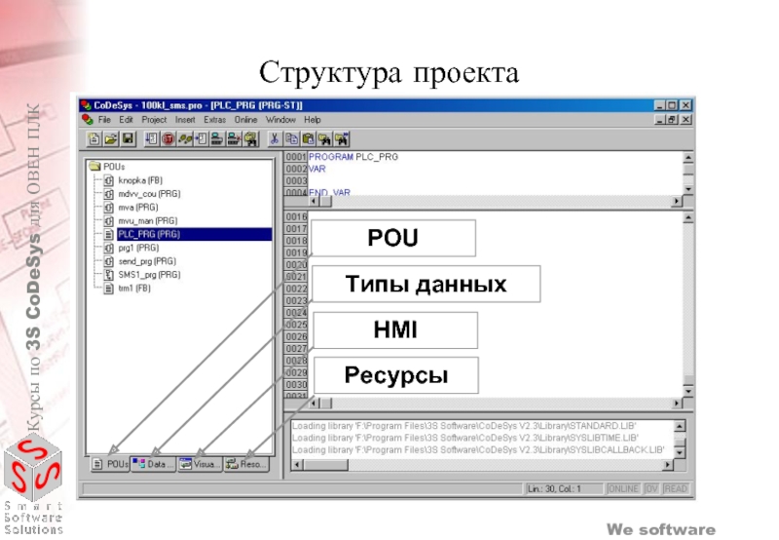Click the Cut scissors icon

pos(274,139)
